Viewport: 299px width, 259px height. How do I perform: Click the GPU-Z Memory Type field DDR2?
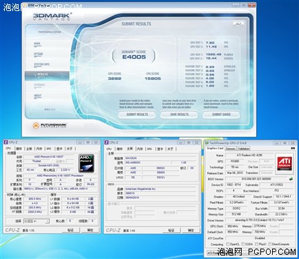(236, 209)
